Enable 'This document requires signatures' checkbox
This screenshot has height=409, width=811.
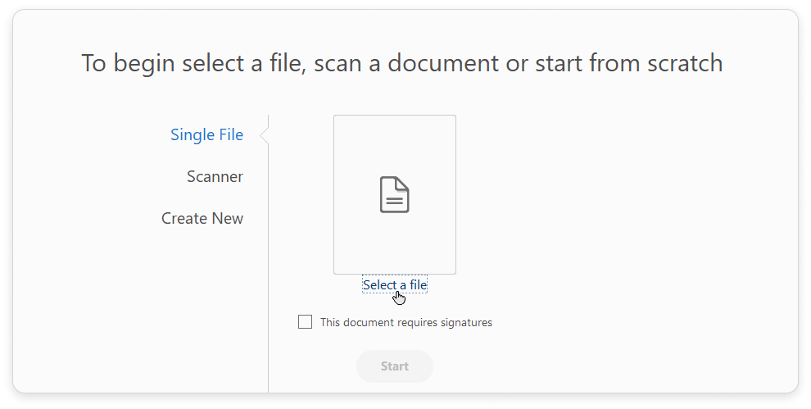[x=306, y=322]
